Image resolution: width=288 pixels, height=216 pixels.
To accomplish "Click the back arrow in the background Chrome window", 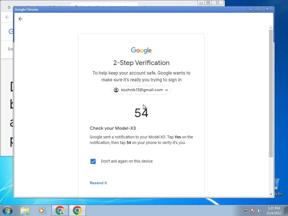I will tap(7, 17).
